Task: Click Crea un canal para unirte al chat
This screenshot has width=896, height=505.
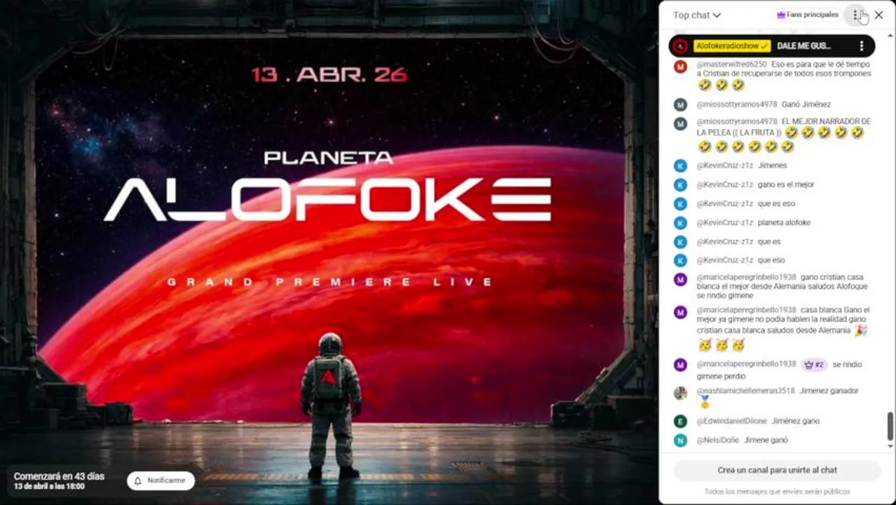Action: coord(777,470)
